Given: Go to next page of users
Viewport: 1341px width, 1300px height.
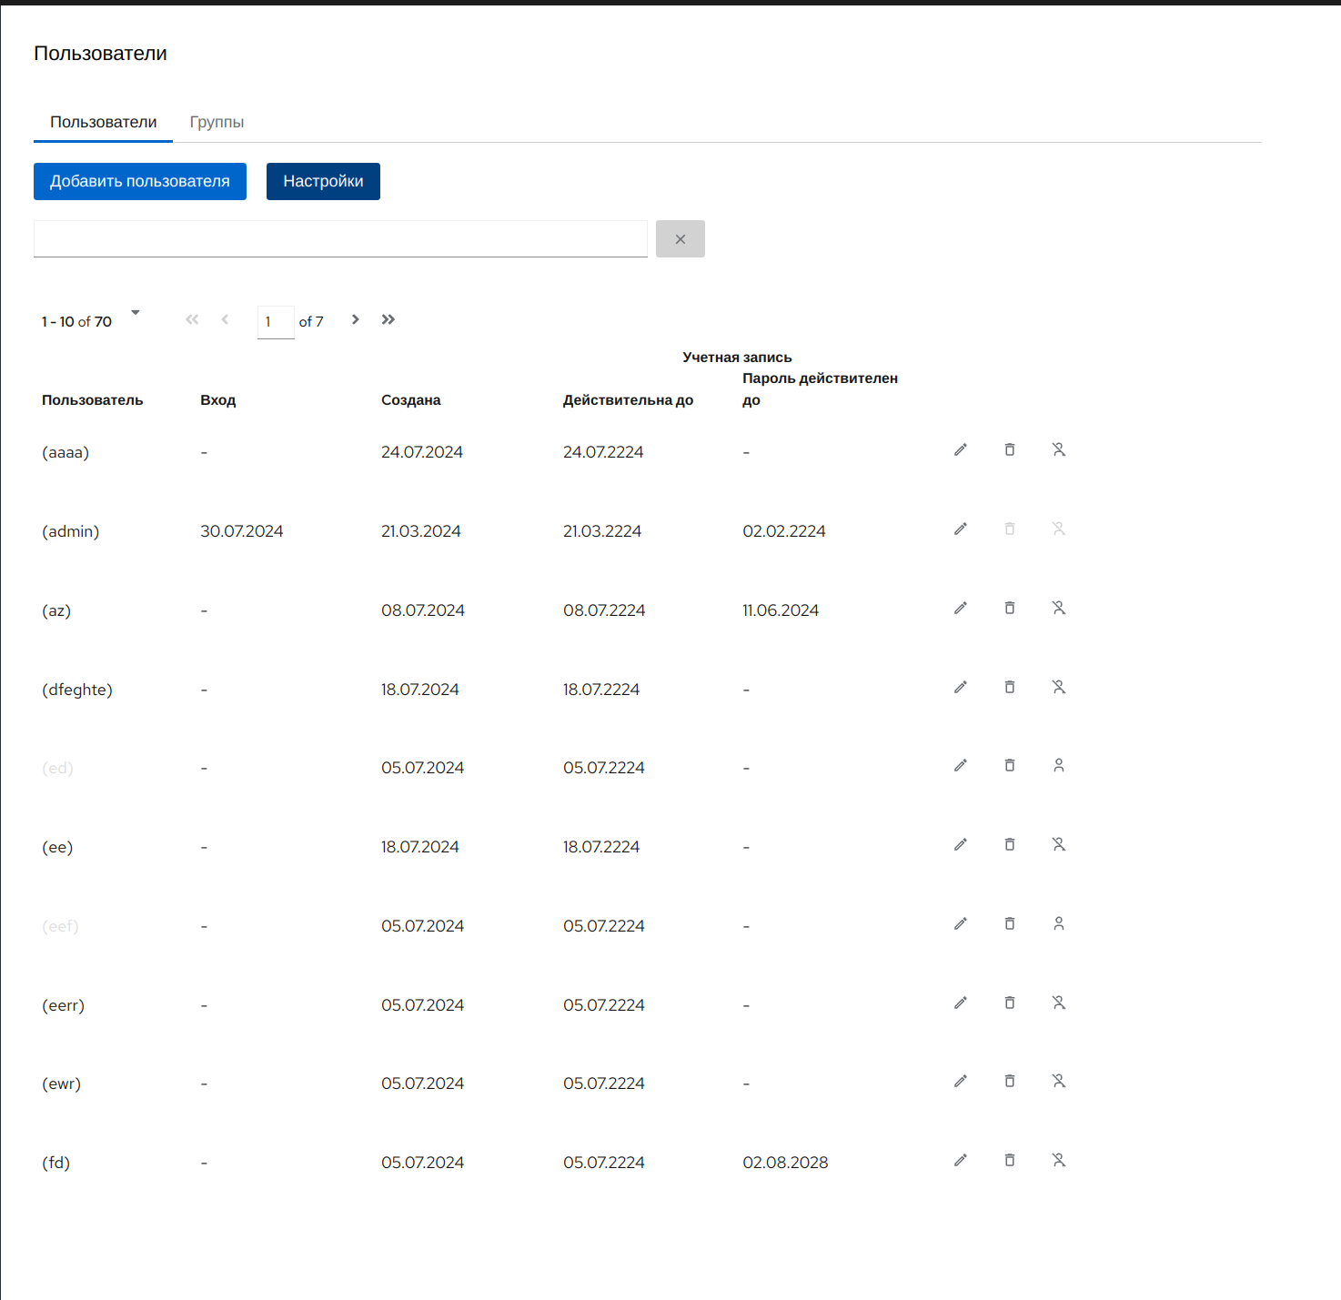Looking at the screenshot, I should point(356,319).
